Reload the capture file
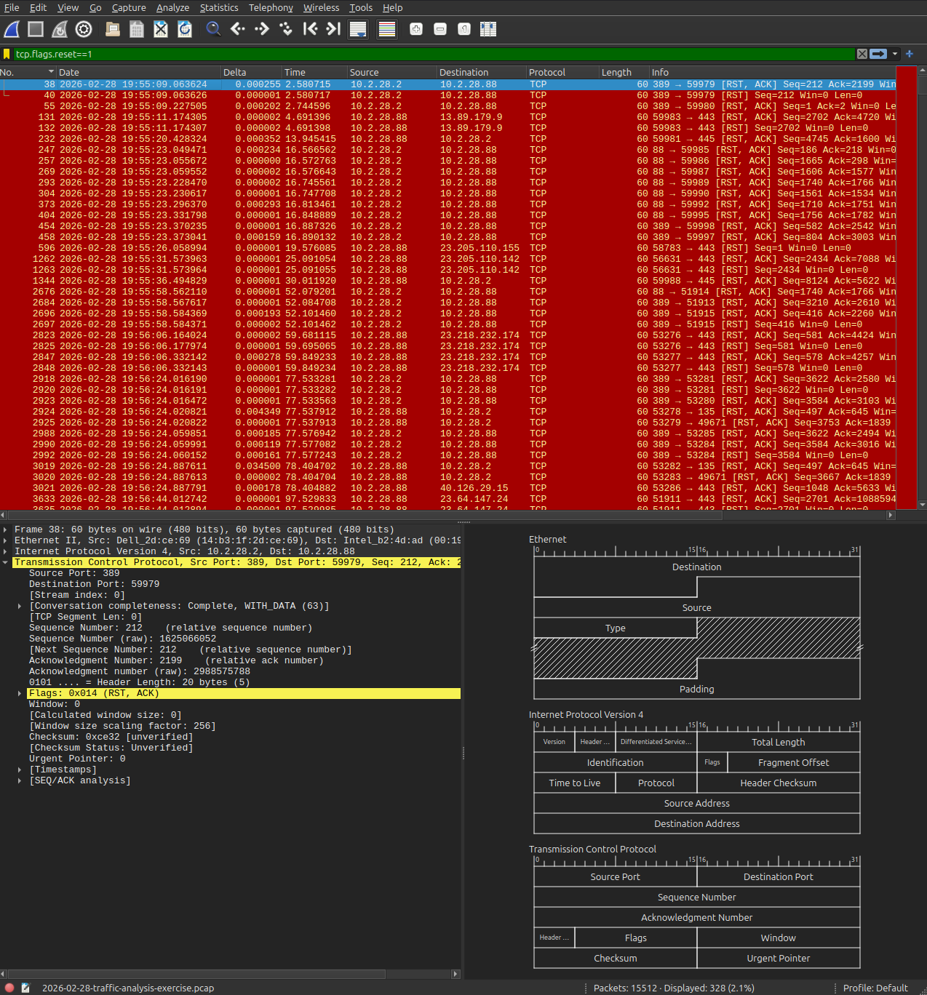 185,29
